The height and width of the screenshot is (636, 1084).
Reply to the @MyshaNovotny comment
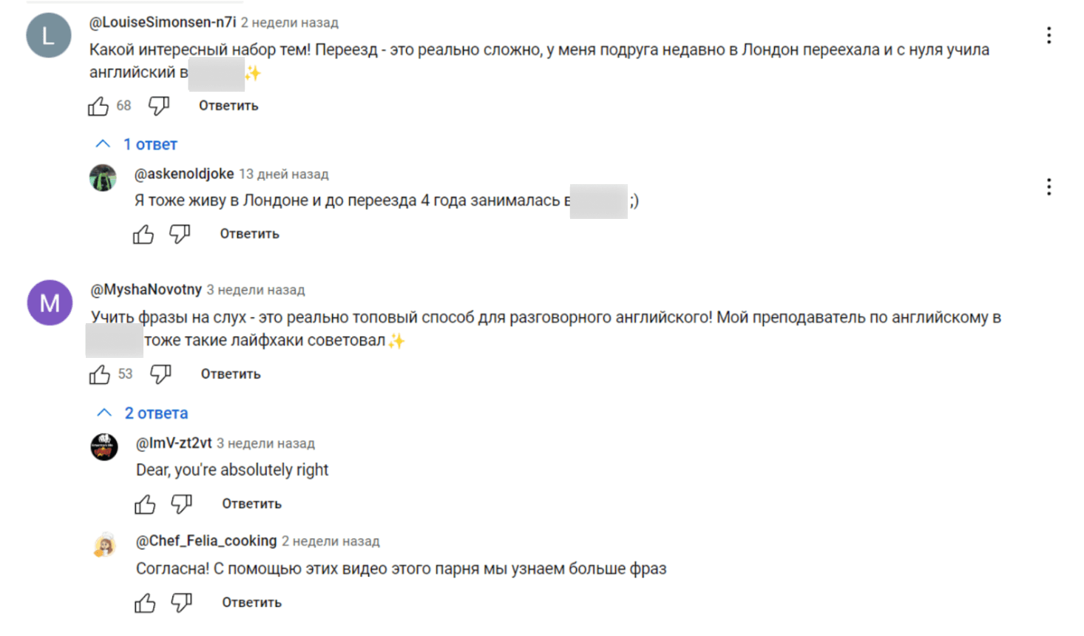click(x=231, y=374)
